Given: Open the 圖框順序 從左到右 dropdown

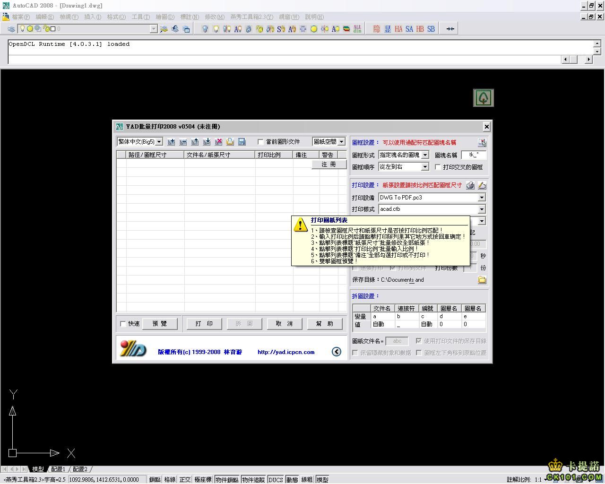Looking at the screenshot, I should [425, 167].
